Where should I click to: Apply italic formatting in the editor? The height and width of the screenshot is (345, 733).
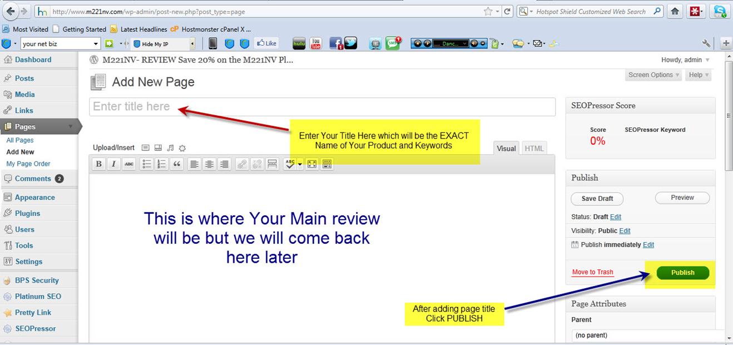(113, 164)
